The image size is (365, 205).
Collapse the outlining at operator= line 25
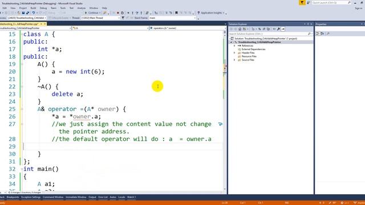tap(22, 109)
